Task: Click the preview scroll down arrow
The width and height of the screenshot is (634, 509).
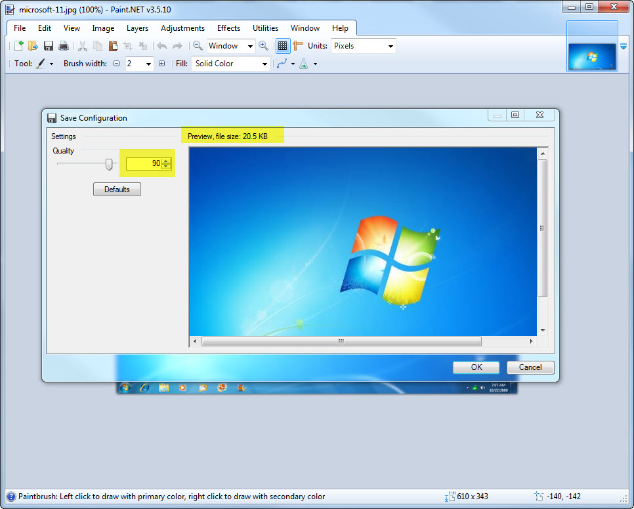Action: click(x=543, y=331)
